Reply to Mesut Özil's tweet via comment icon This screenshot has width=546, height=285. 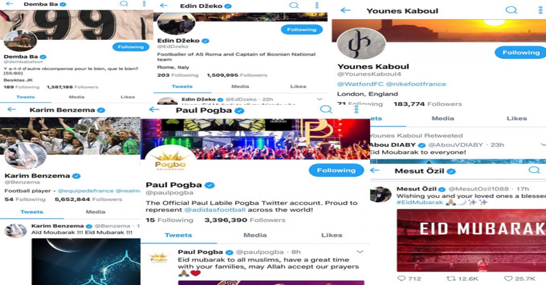pyautogui.click(x=401, y=278)
